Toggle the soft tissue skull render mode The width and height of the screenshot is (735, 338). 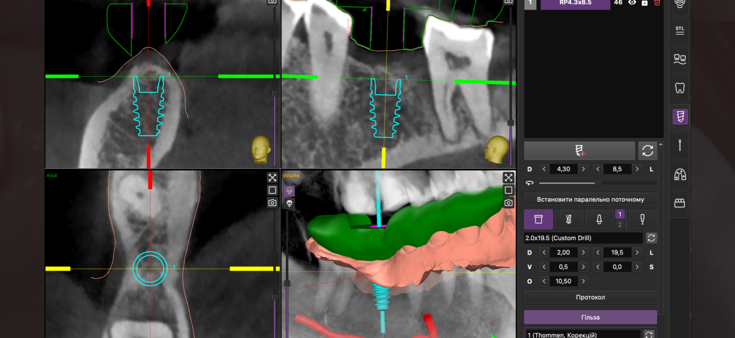(289, 191)
